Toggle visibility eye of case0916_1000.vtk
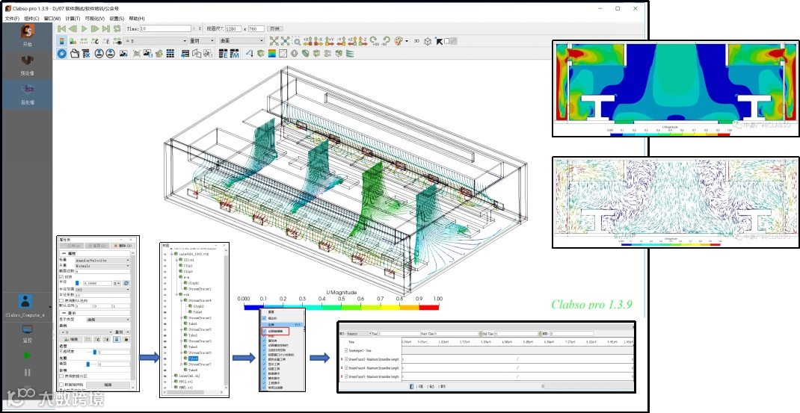 (x=164, y=253)
